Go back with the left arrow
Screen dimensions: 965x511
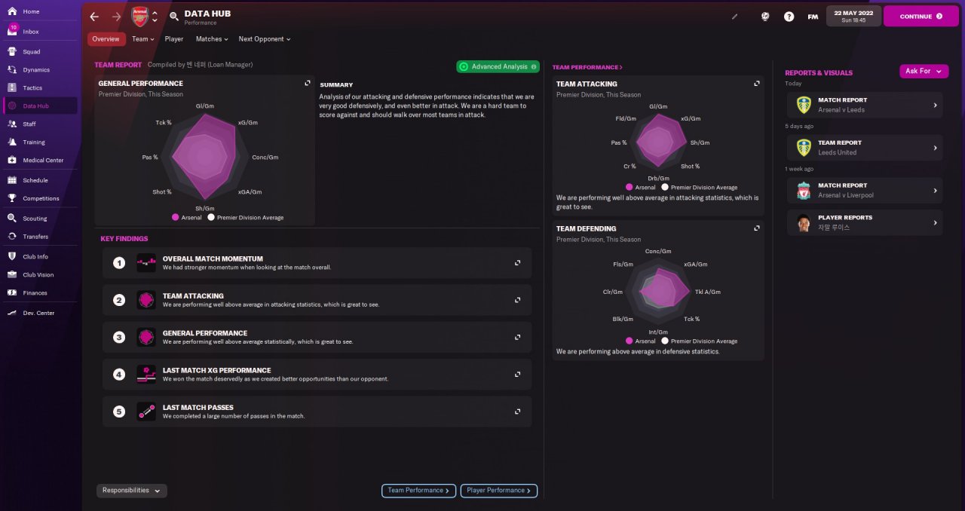pyautogui.click(x=94, y=17)
